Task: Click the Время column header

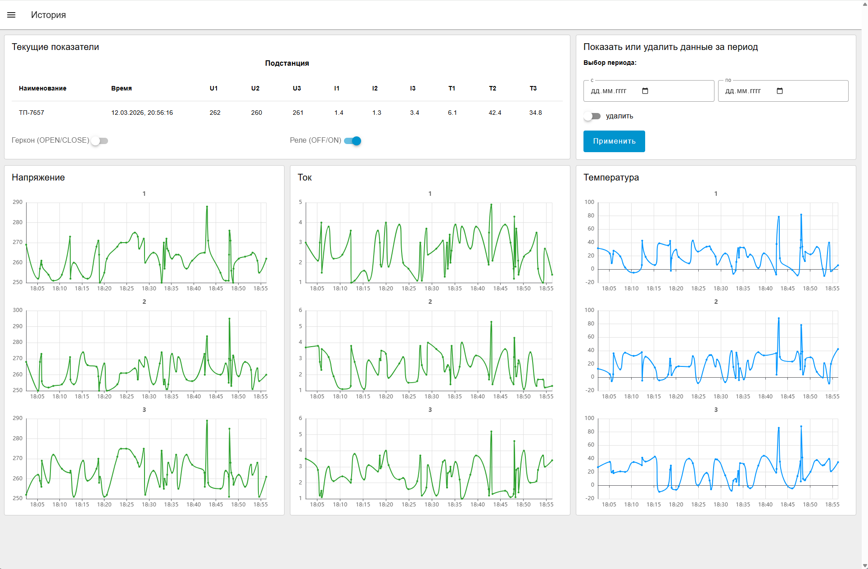Action: coord(121,88)
